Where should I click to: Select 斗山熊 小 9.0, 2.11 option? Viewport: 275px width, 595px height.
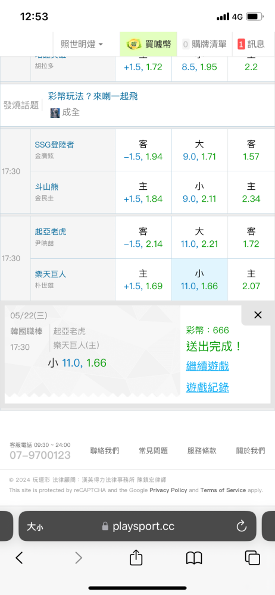(x=199, y=192)
